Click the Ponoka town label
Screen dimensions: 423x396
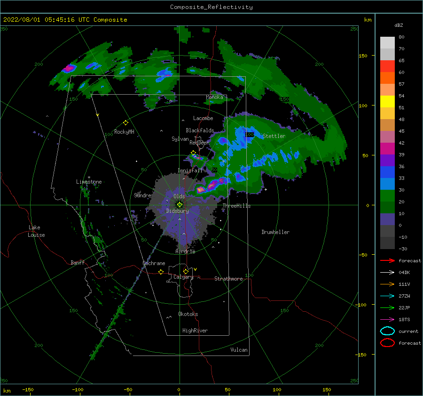tap(214, 97)
